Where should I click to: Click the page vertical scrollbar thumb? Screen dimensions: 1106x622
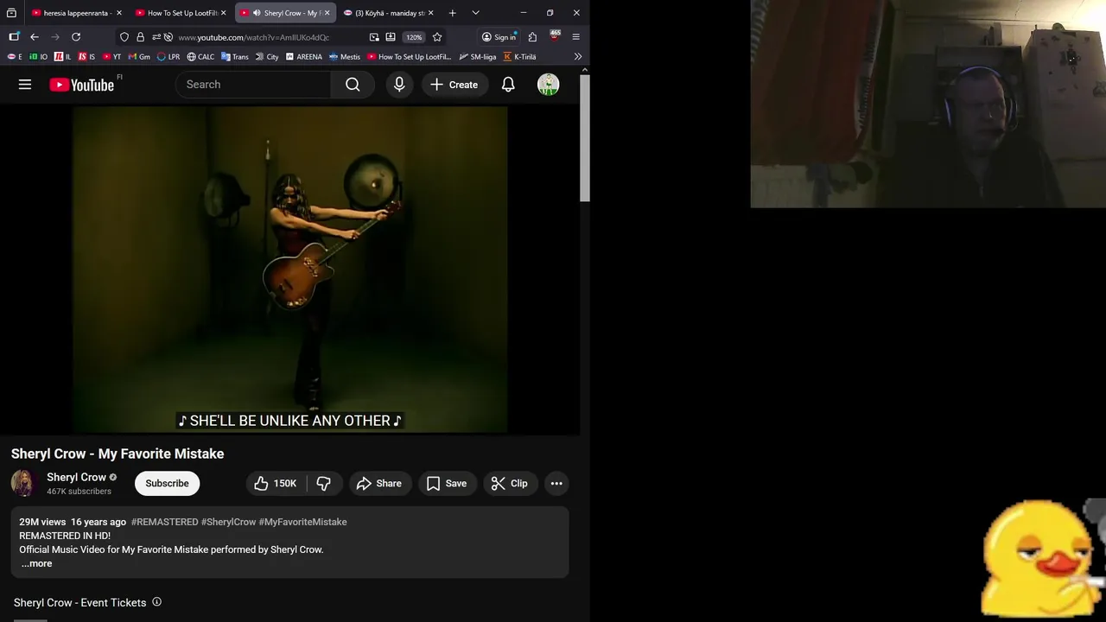[x=585, y=138]
